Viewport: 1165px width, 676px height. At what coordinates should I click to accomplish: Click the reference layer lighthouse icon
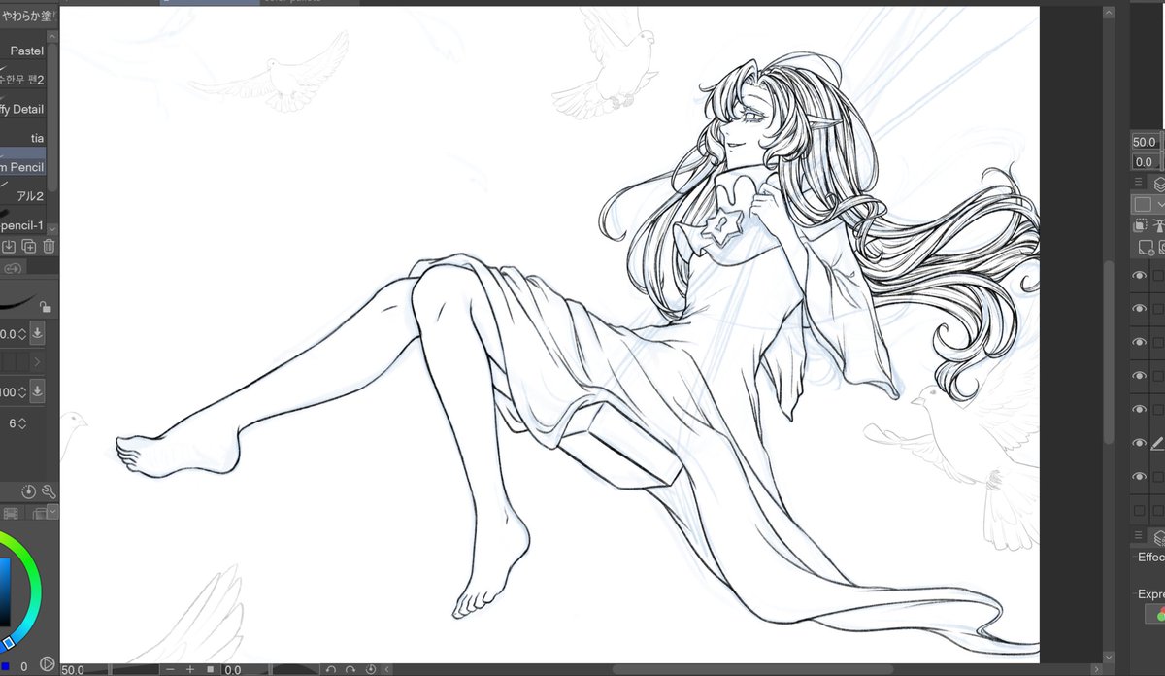[1160, 225]
